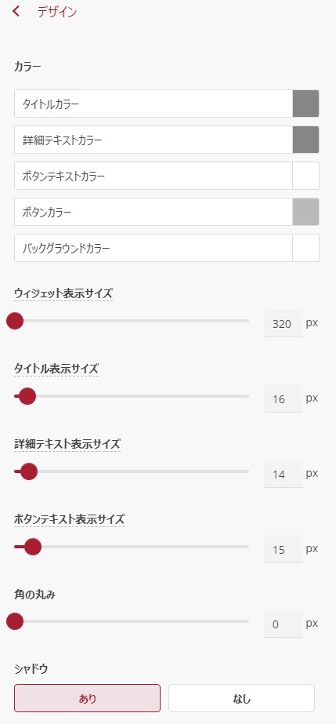This screenshot has width=336, height=724.
Task: Click the corner radius value field showing 0
Action: [x=284, y=624]
